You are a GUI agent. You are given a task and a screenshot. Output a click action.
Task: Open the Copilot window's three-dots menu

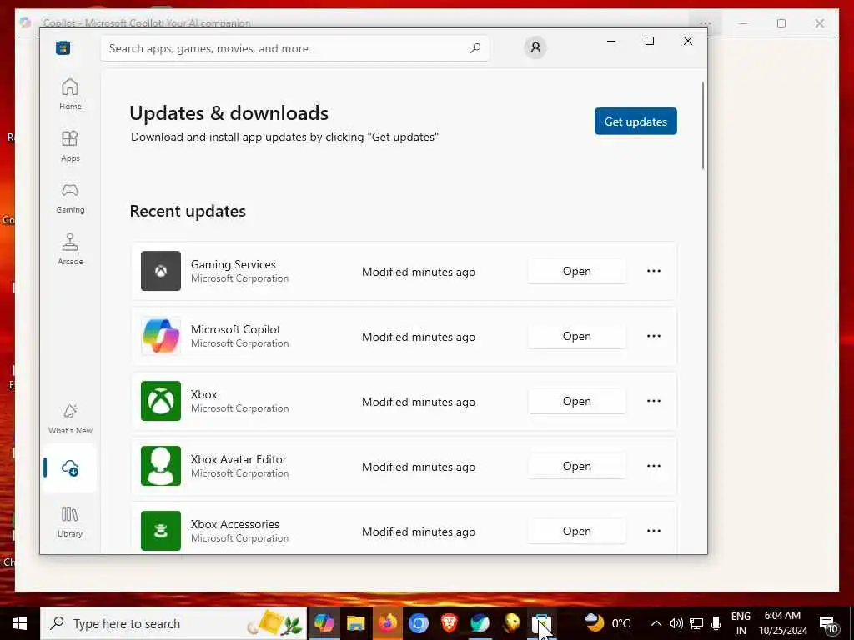click(706, 23)
